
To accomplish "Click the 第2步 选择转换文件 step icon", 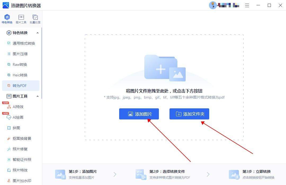I will 141,174.
